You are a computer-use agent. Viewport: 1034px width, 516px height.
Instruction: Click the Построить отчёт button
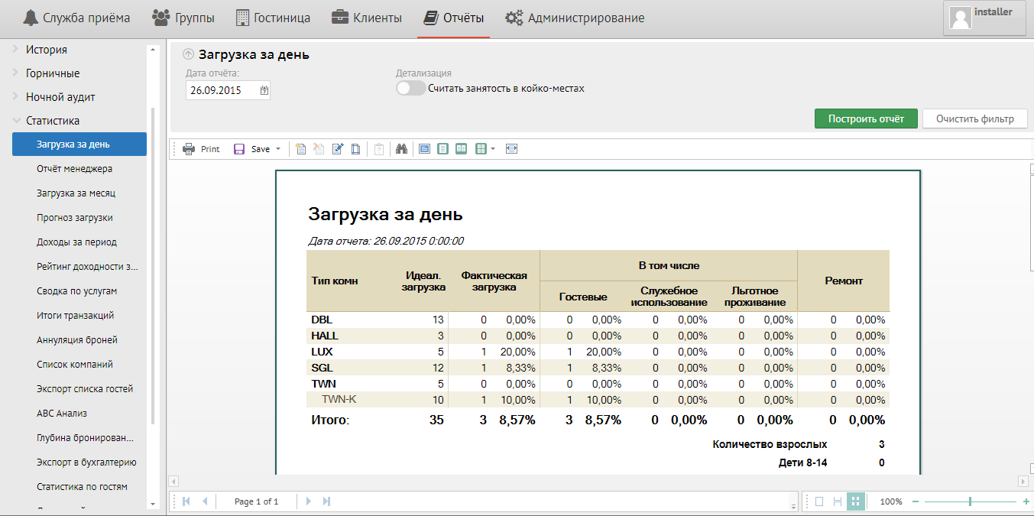[866, 118]
